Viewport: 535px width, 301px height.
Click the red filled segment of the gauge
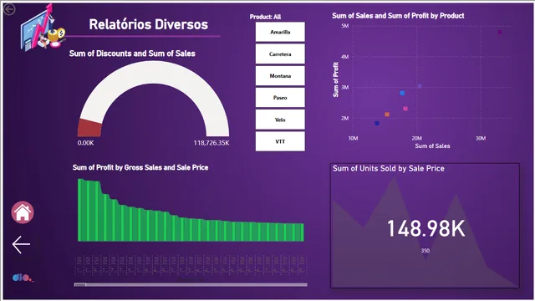coord(89,128)
